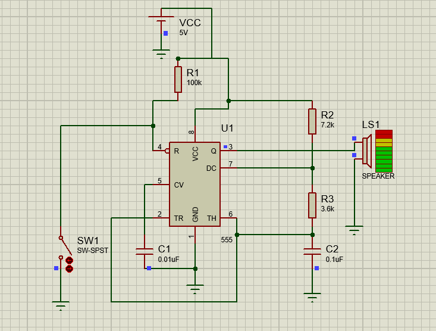Select the '3.6k' value text

tap(328, 209)
